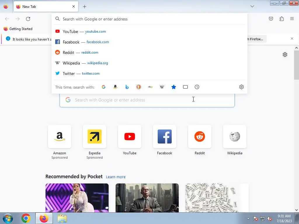Choose Twitter suggestion in address dropdown
The height and width of the screenshot is (224, 299).
click(x=149, y=73)
